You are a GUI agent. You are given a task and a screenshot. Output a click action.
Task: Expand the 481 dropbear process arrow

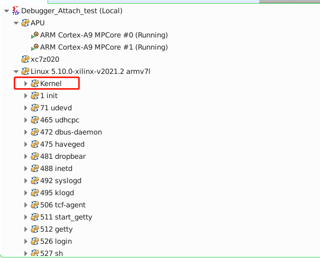tap(26, 156)
